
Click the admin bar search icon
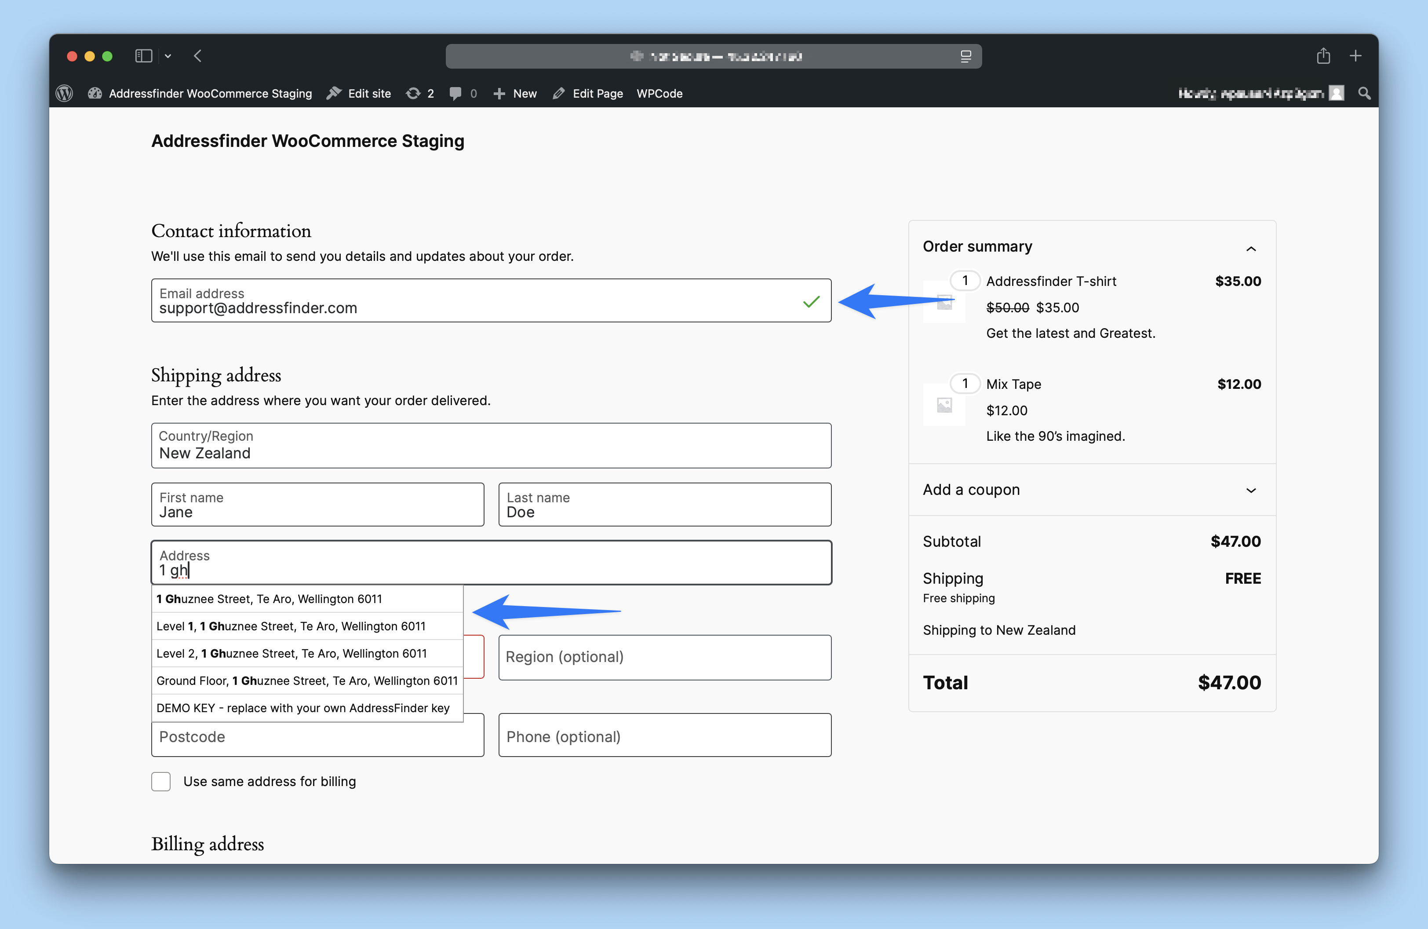[x=1364, y=94]
